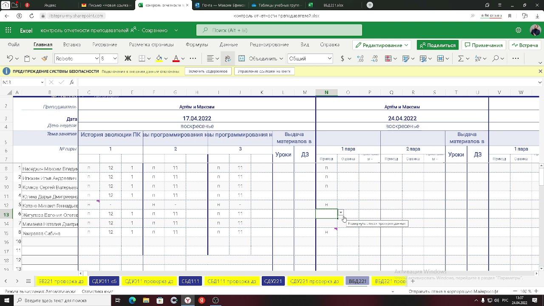
Task: Expand the Undo options arrow
Action: tap(17, 59)
